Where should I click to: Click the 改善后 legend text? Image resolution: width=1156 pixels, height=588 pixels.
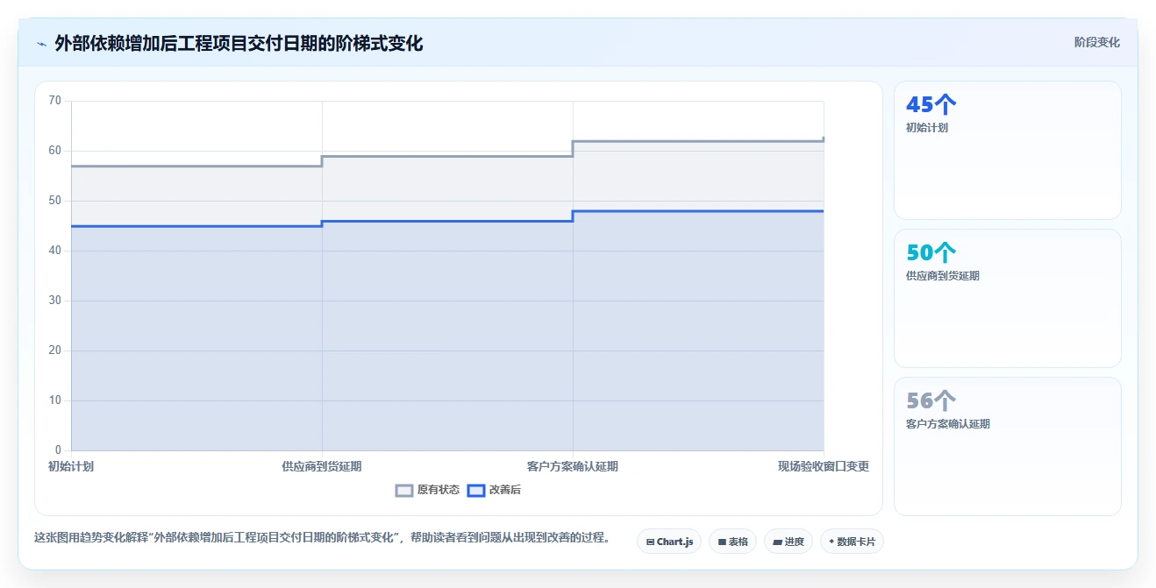pos(505,490)
